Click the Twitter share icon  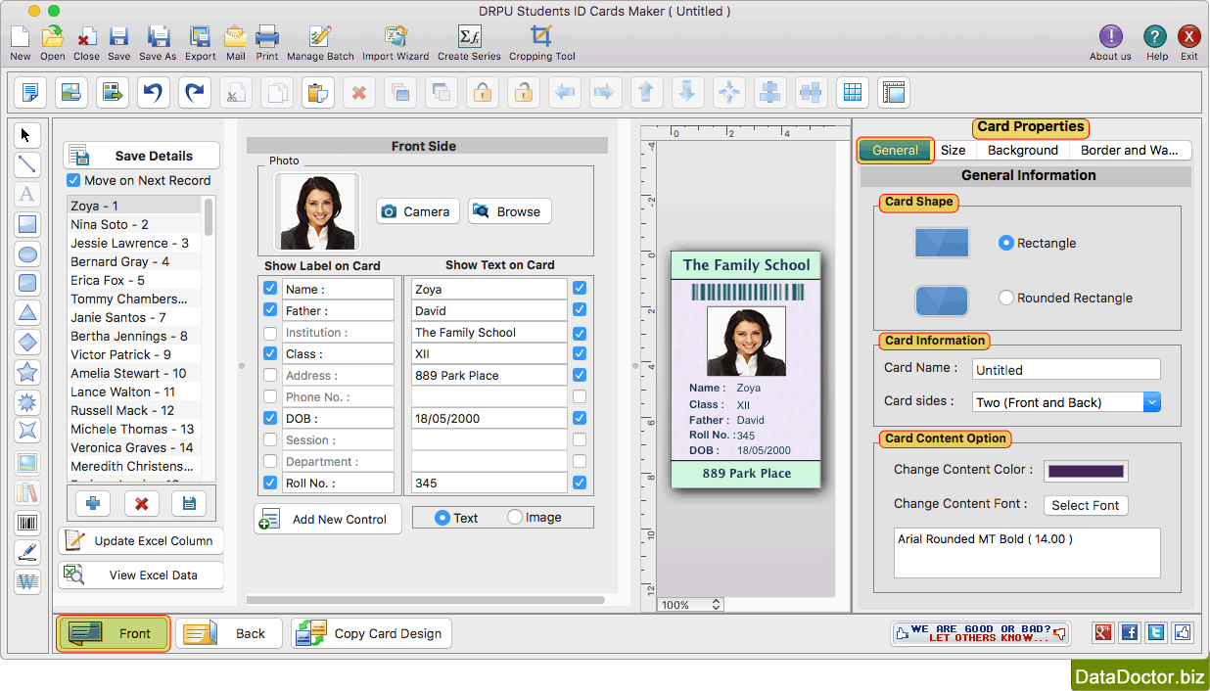pos(1156,633)
